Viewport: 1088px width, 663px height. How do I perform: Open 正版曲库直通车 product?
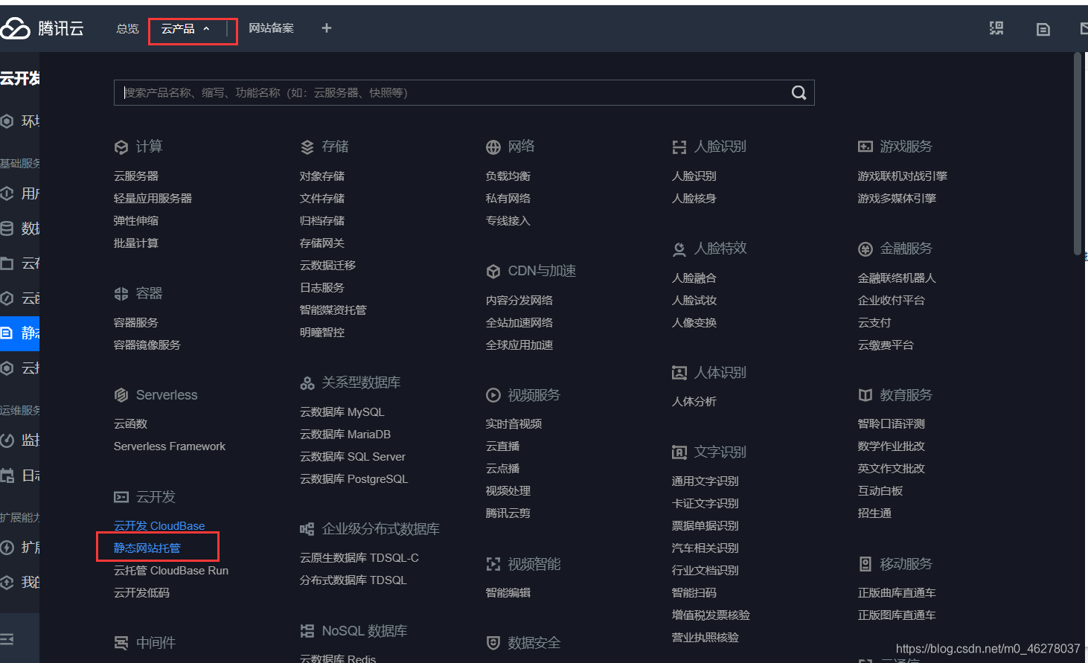tap(897, 593)
